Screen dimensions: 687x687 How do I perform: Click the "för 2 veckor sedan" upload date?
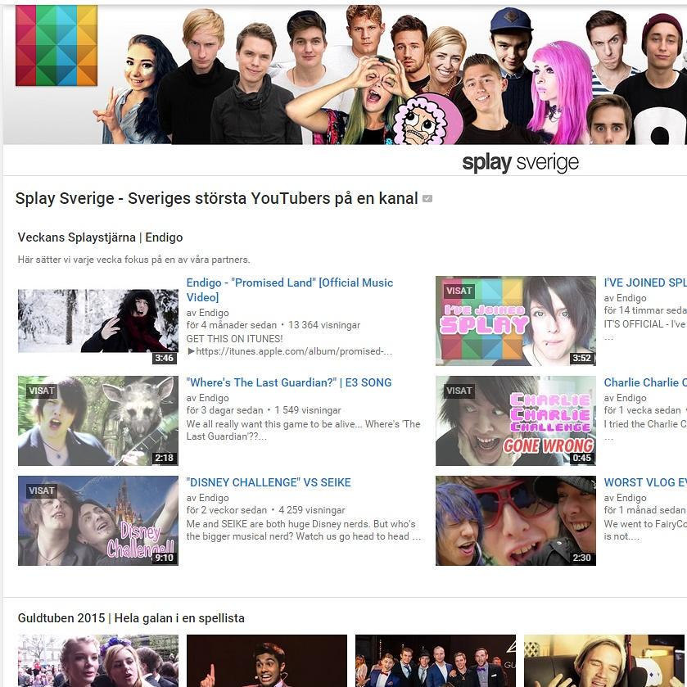(227, 510)
